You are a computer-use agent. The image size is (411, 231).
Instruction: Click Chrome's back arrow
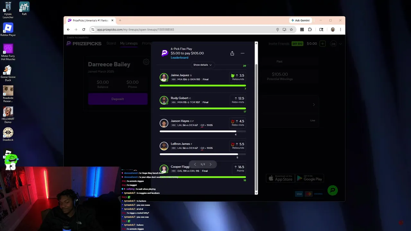[x=68, y=30]
